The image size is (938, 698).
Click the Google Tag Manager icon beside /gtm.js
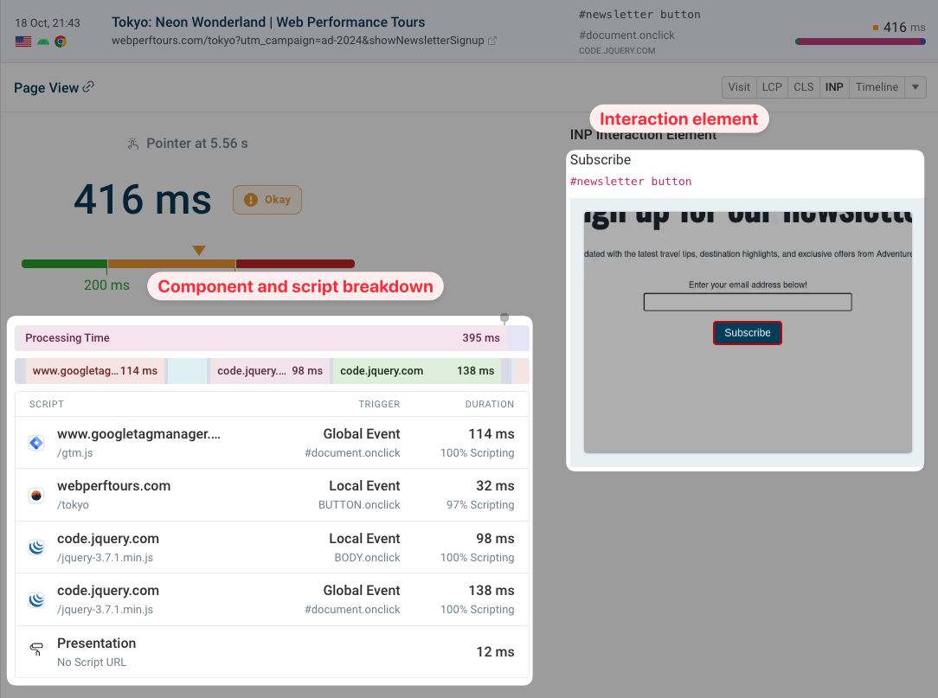click(35, 442)
